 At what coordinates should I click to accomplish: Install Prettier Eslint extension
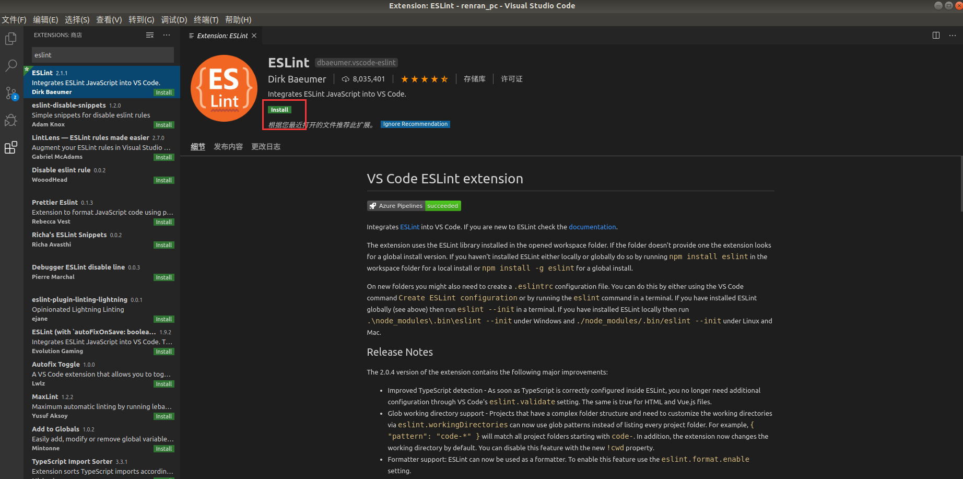point(163,222)
